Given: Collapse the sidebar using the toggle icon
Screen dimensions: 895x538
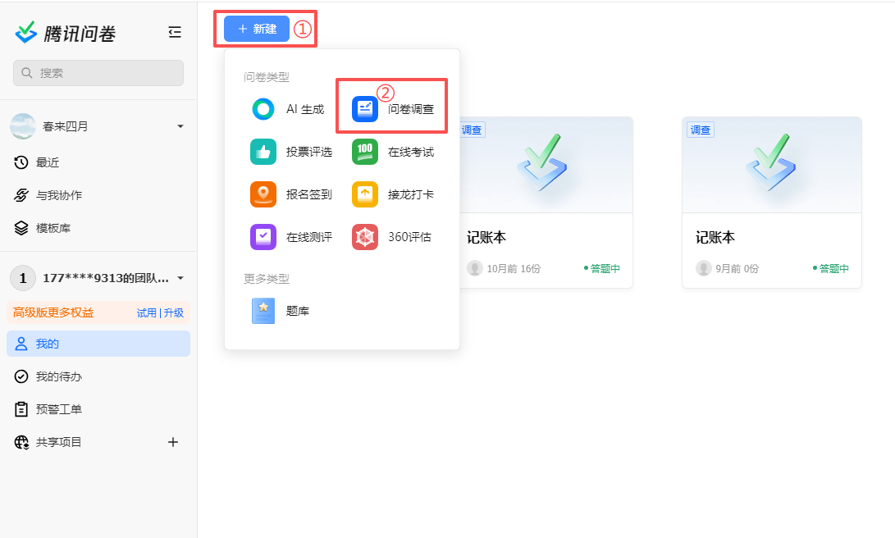Looking at the screenshot, I should coord(174,32).
